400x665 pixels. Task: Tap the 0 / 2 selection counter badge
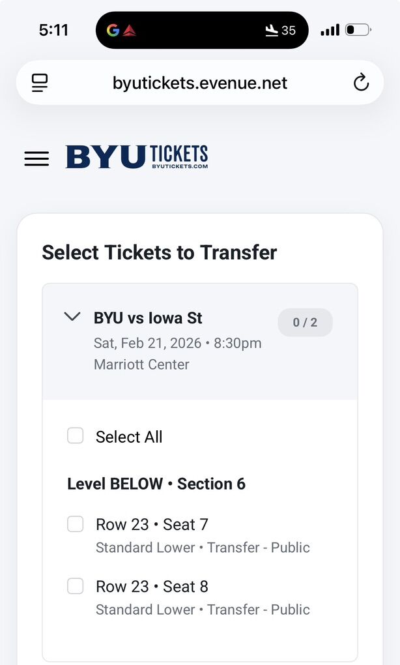click(305, 322)
